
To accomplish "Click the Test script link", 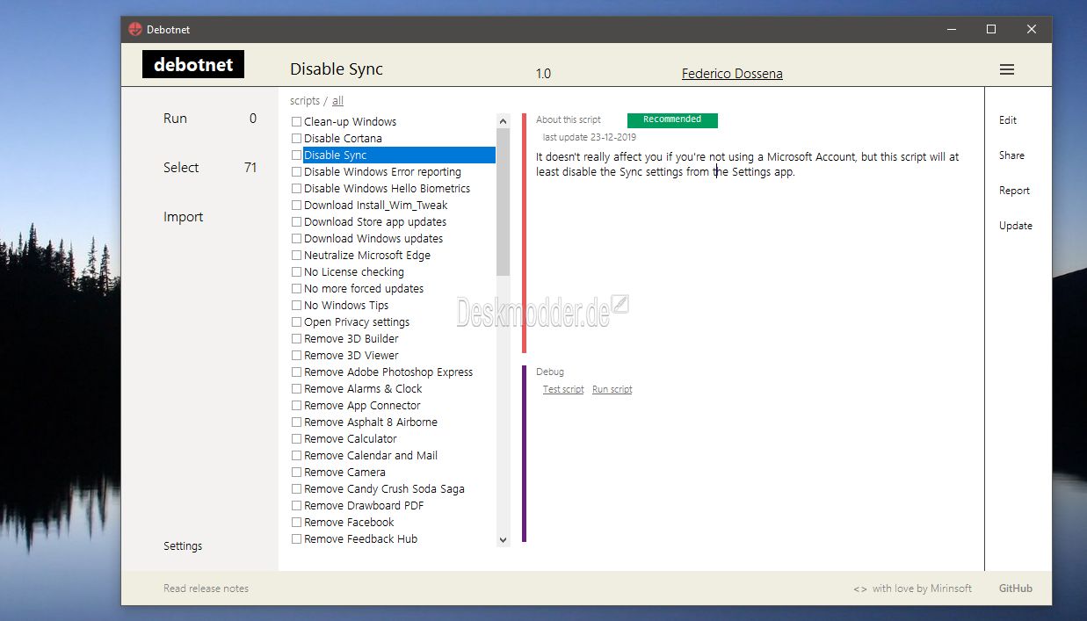I will (x=563, y=389).
